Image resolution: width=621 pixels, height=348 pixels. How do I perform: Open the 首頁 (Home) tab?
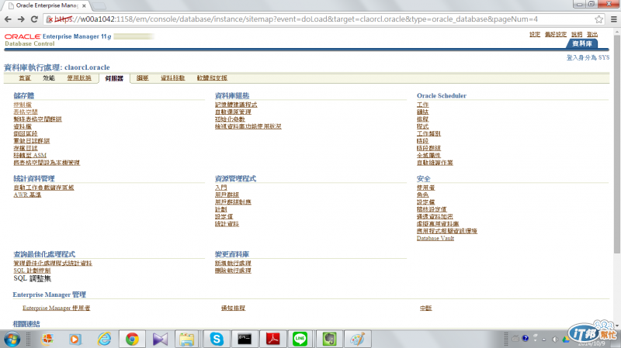[25, 78]
